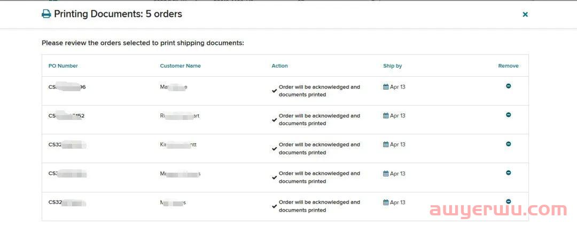Click the acknowledge checkmark in the first order row

tap(274, 91)
